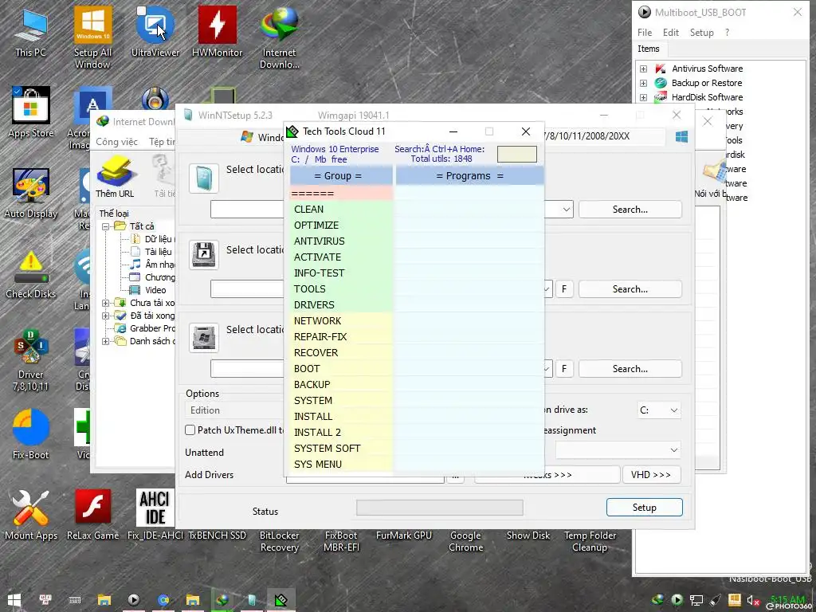Select Items tab in Multiboot_USB_BOOT
Viewport: 816px width, 612px height.
[x=648, y=49]
